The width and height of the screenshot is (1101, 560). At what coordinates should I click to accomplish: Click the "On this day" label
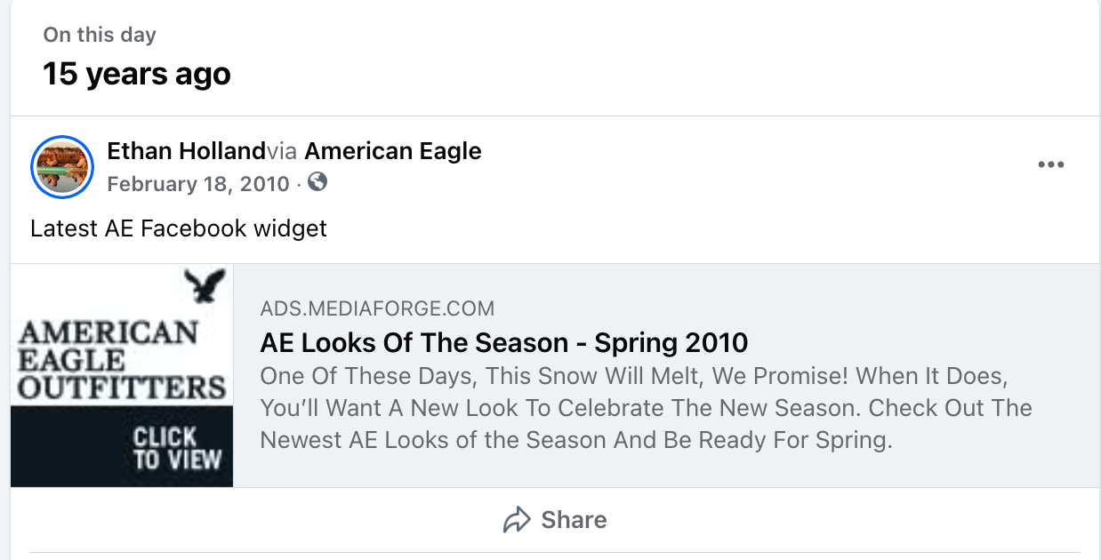[x=100, y=36]
